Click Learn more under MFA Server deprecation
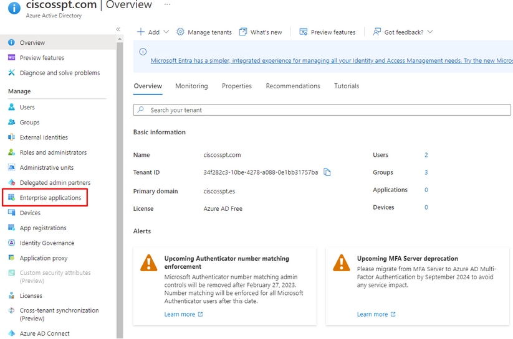 [376, 314]
